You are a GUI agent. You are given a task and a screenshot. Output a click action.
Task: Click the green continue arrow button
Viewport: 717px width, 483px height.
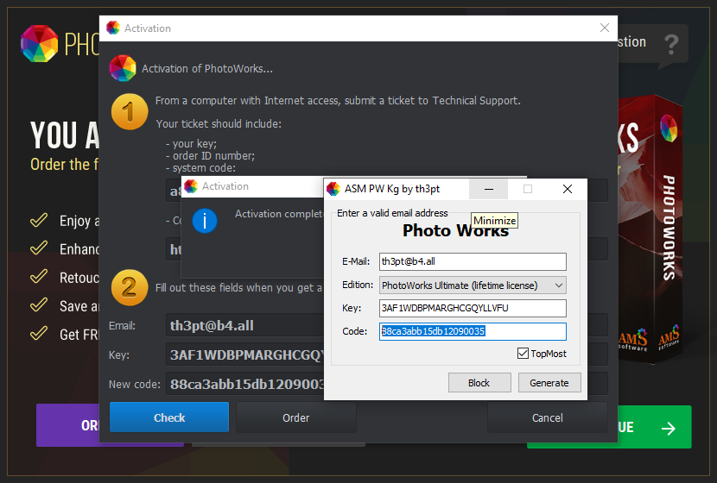tap(655, 427)
